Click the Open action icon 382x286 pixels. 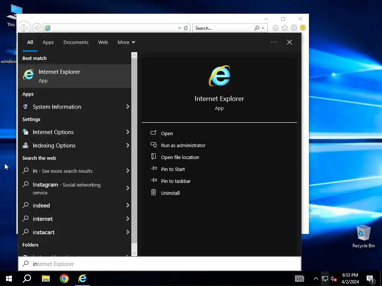click(x=153, y=133)
